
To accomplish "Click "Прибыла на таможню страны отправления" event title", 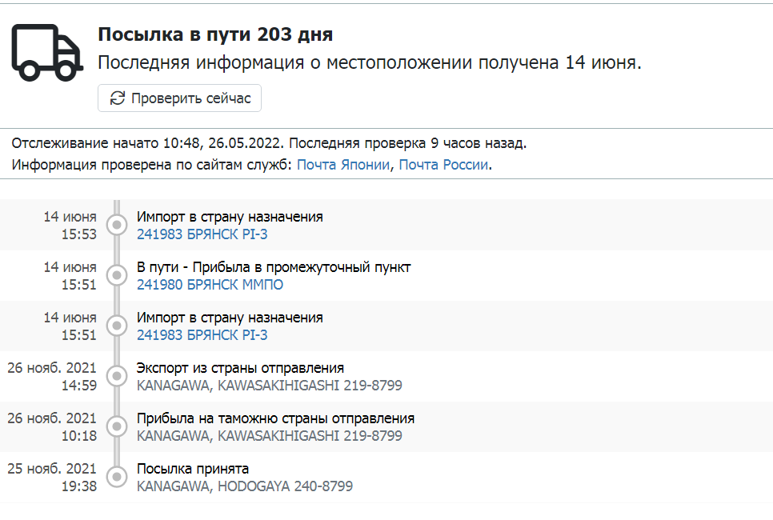I will [275, 418].
